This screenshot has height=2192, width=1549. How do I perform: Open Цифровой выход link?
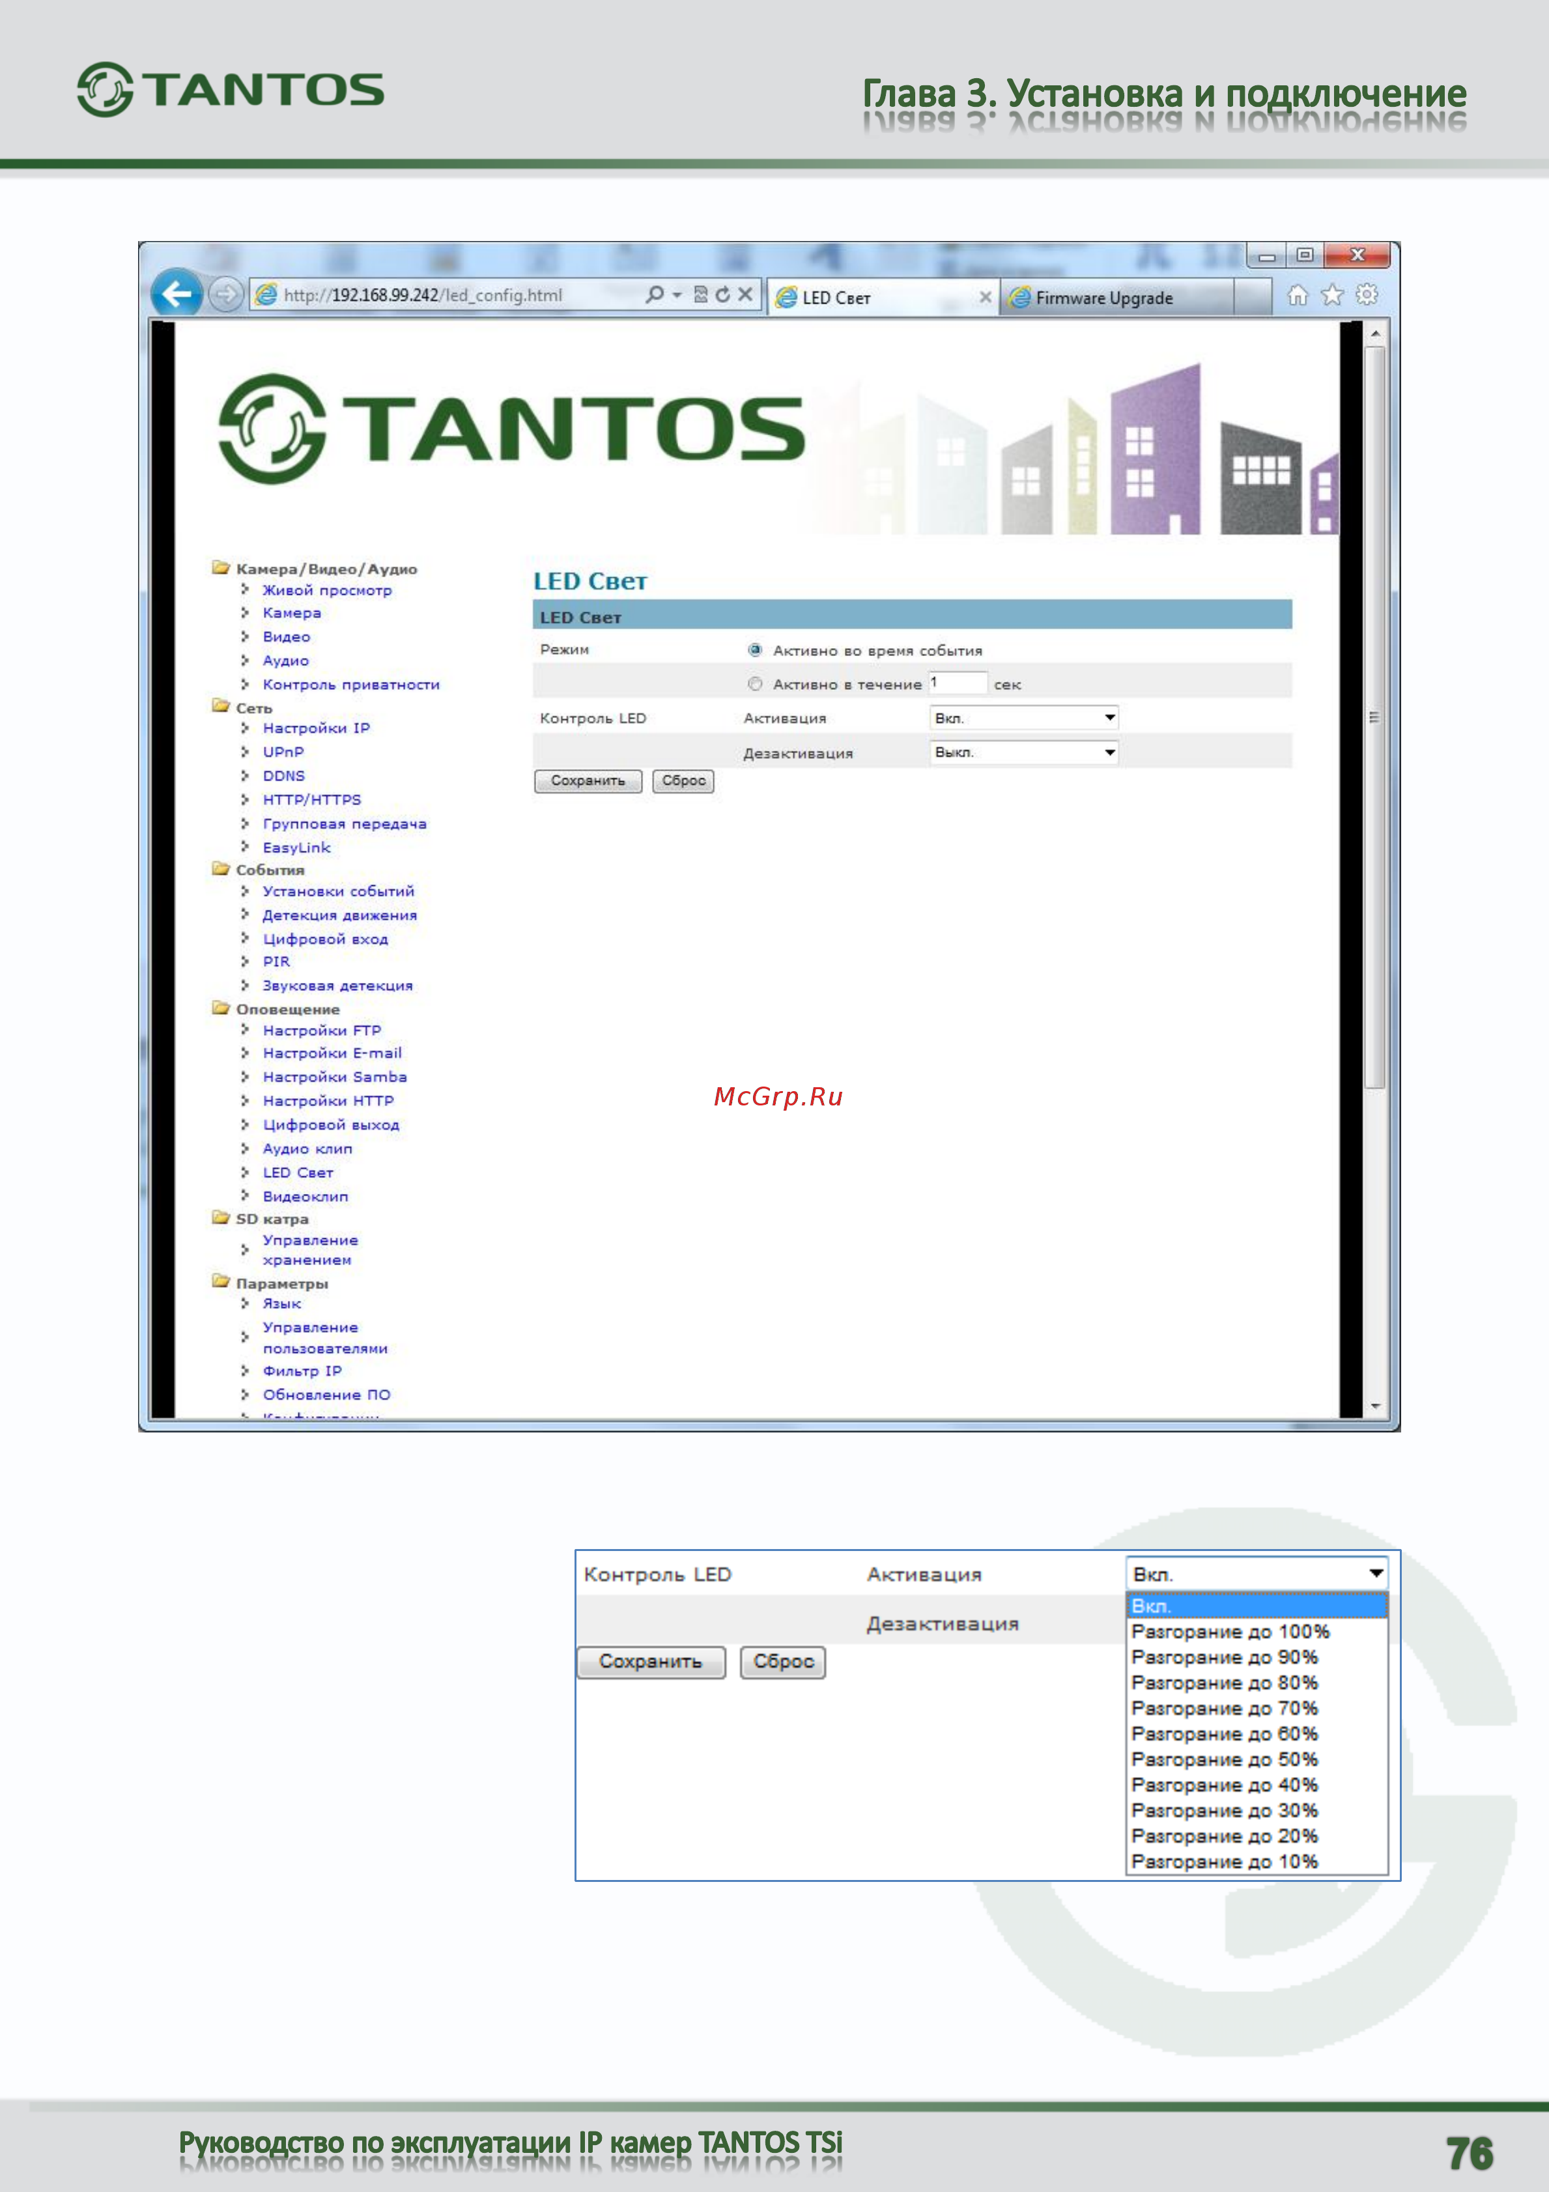click(x=331, y=1126)
